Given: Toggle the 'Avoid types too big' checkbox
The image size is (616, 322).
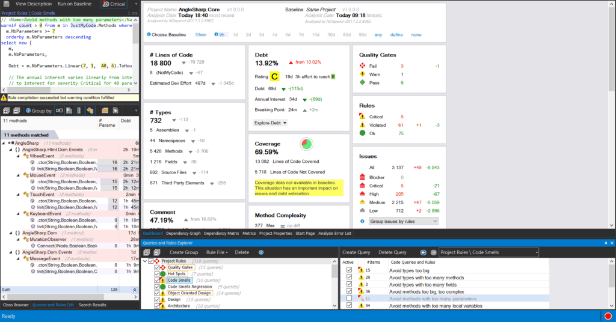Looking at the screenshot, I should coord(350,270).
